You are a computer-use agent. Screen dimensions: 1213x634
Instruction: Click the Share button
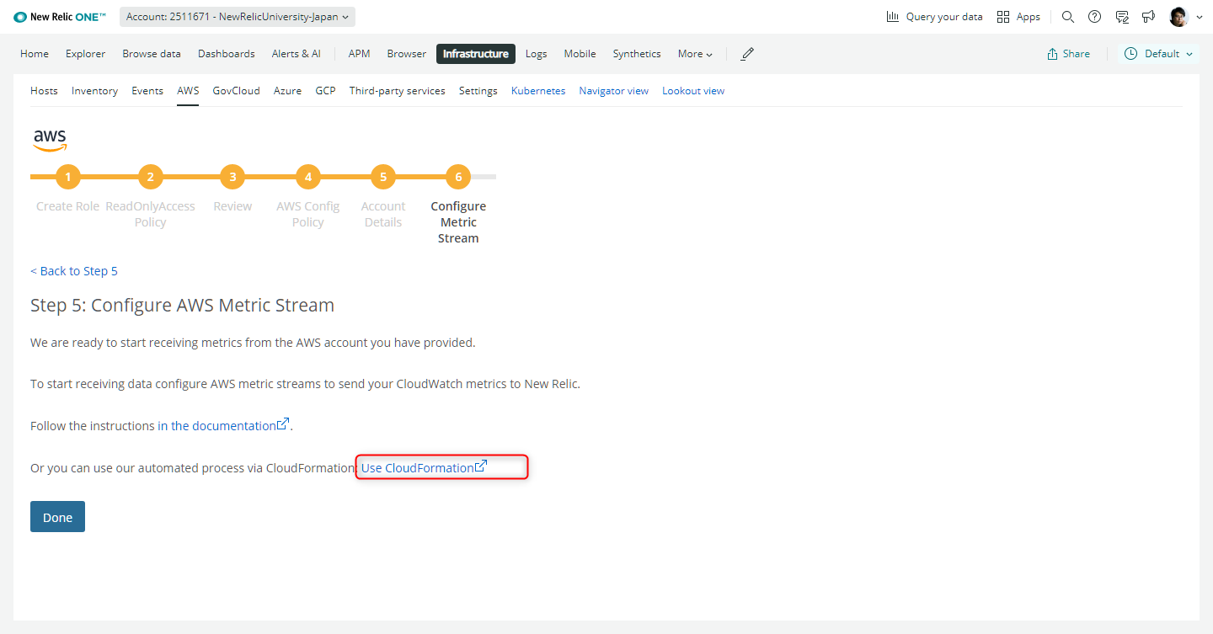(x=1068, y=54)
